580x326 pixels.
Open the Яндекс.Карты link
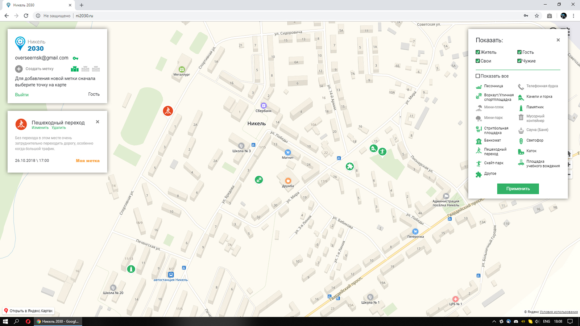tap(28, 311)
